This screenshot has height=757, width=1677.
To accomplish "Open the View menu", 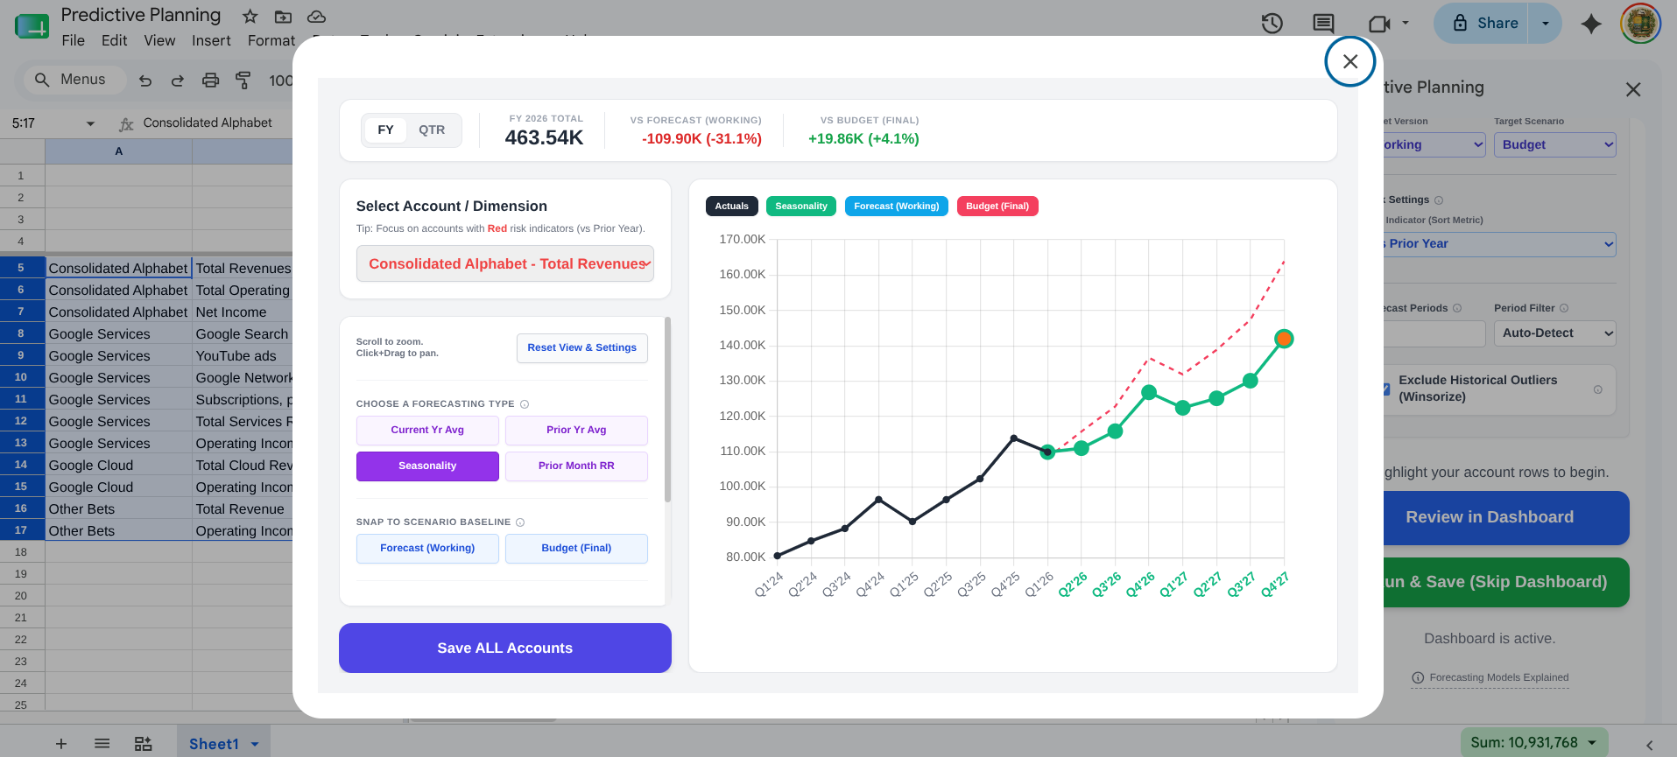I will tap(159, 40).
